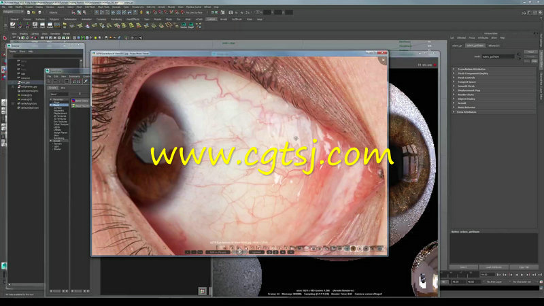Open the menu set dropdown at the top left
The height and width of the screenshot is (306, 544).
click(13, 12)
